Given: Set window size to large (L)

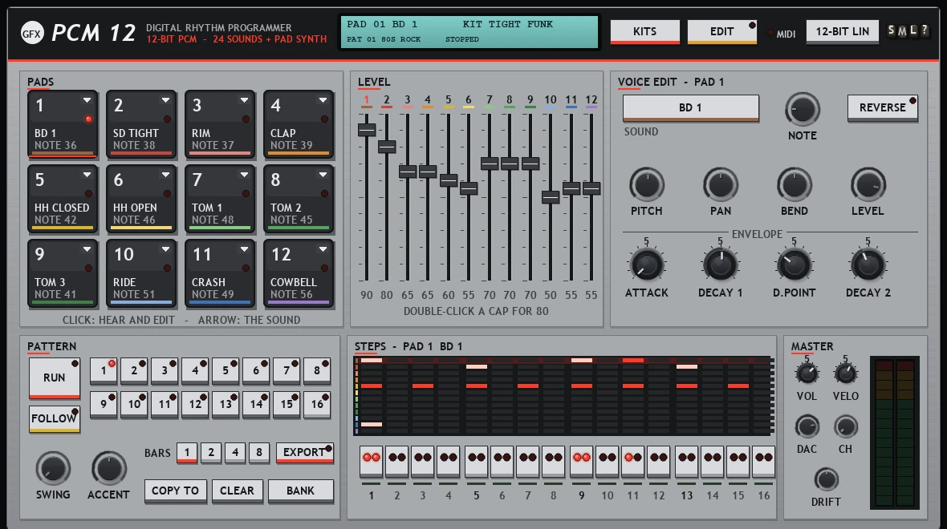Looking at the screenshot, I should pos(913,30).
